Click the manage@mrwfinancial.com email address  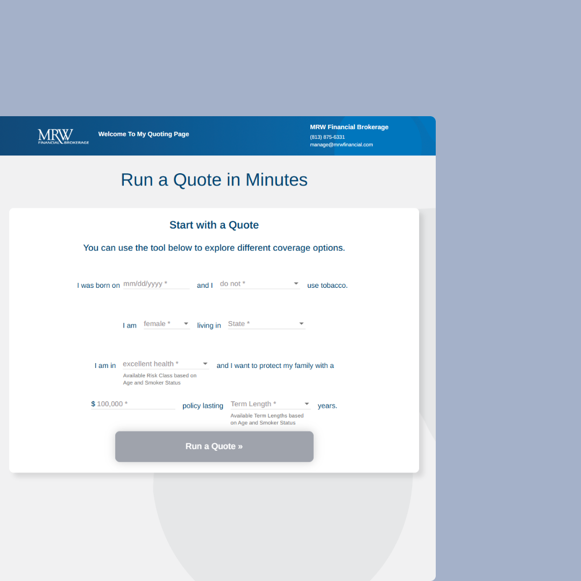click(x=341, y=145)
